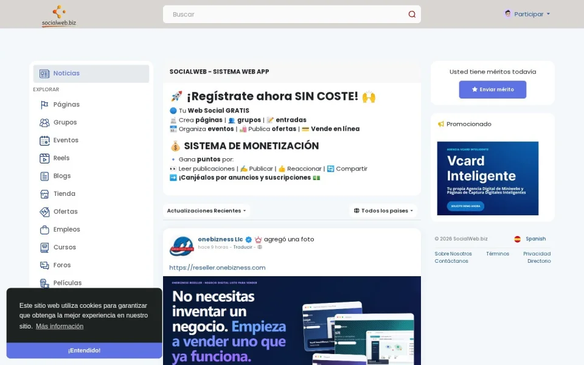Click the crown badge beside onebizness Llc
Screen dimensions: 584x365
[x=258, y=240]
